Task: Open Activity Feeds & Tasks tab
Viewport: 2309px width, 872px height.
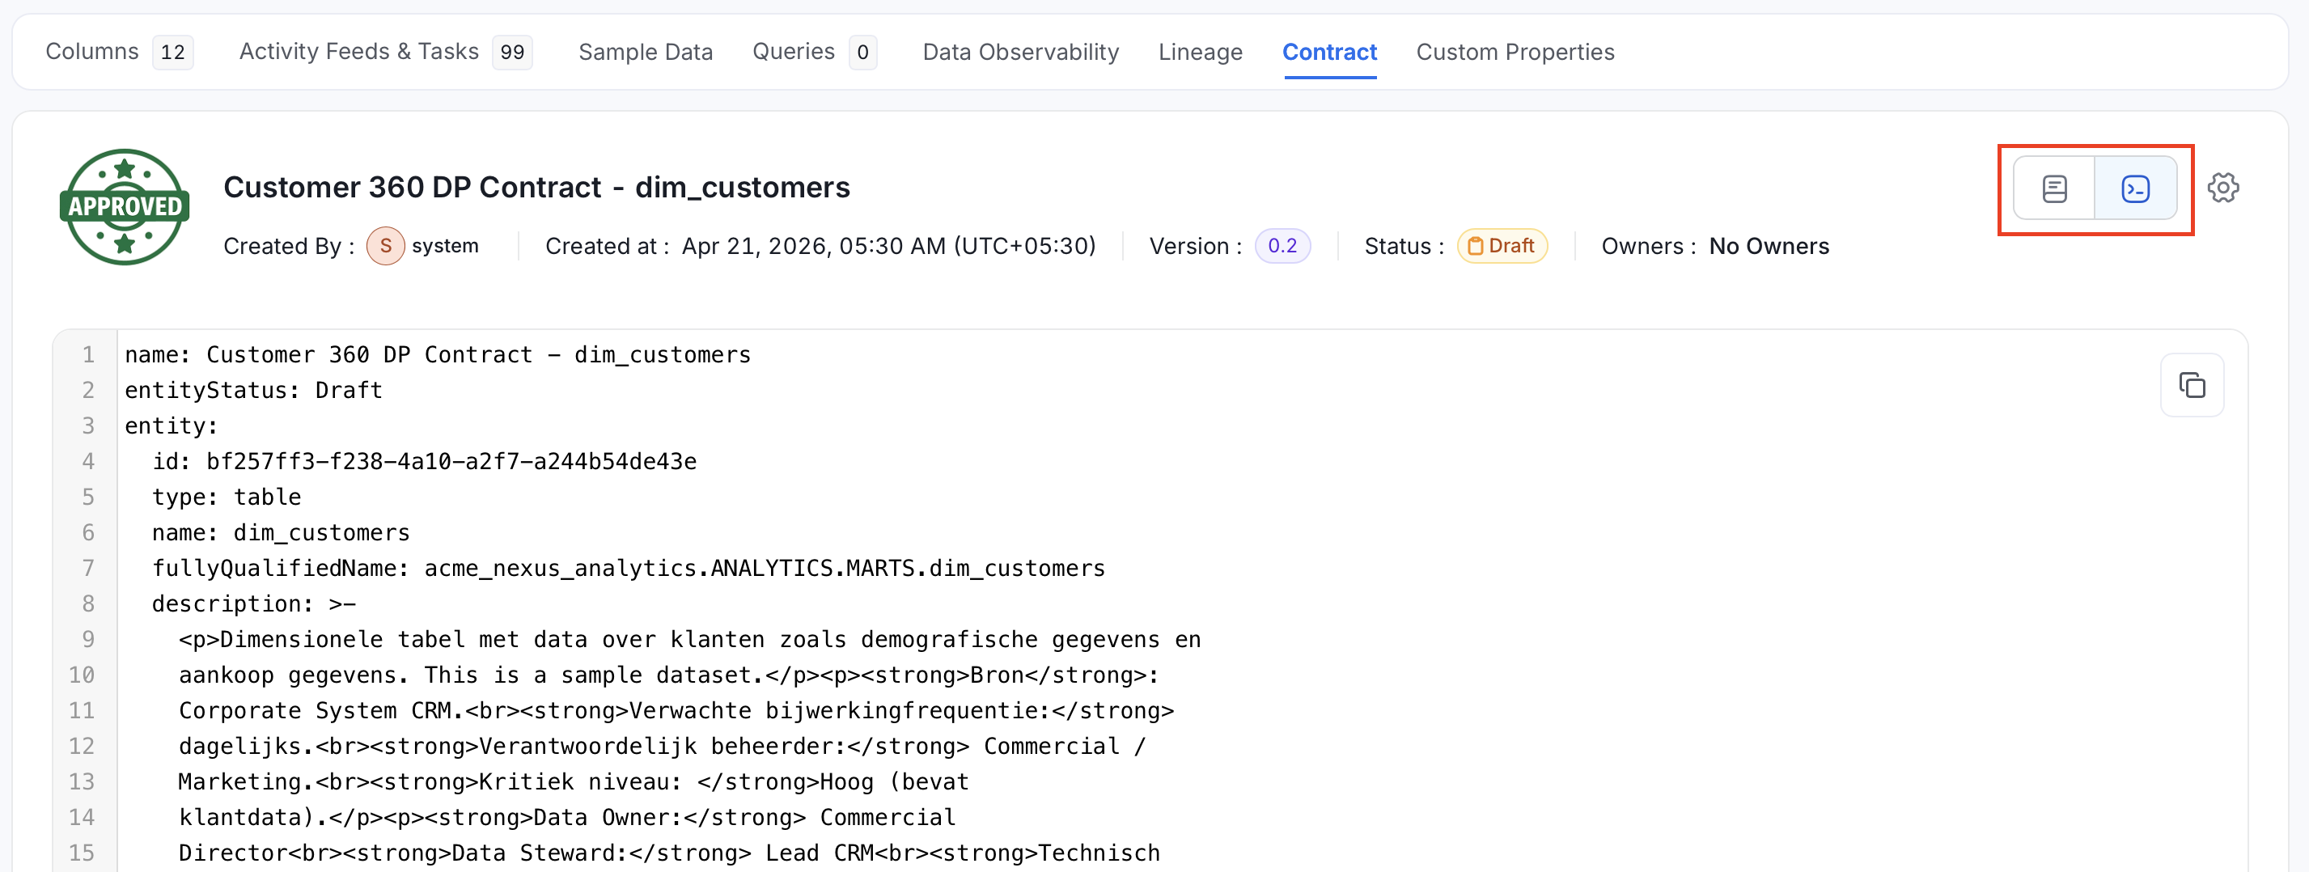Action: (385, 52)
